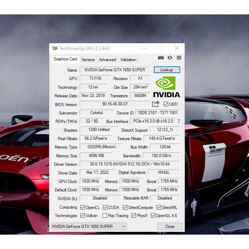
Task: Minimize the GPU-Z window
Action: click(145, 48)
